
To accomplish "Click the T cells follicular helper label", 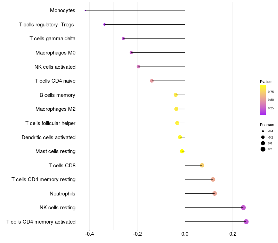I will (50, 123).
